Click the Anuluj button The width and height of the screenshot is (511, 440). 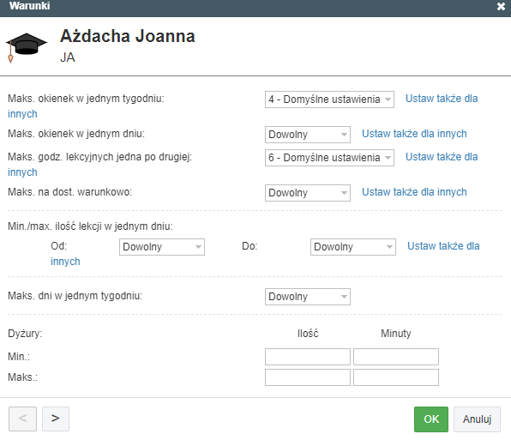pyautogui.click(x=477, y=419)
